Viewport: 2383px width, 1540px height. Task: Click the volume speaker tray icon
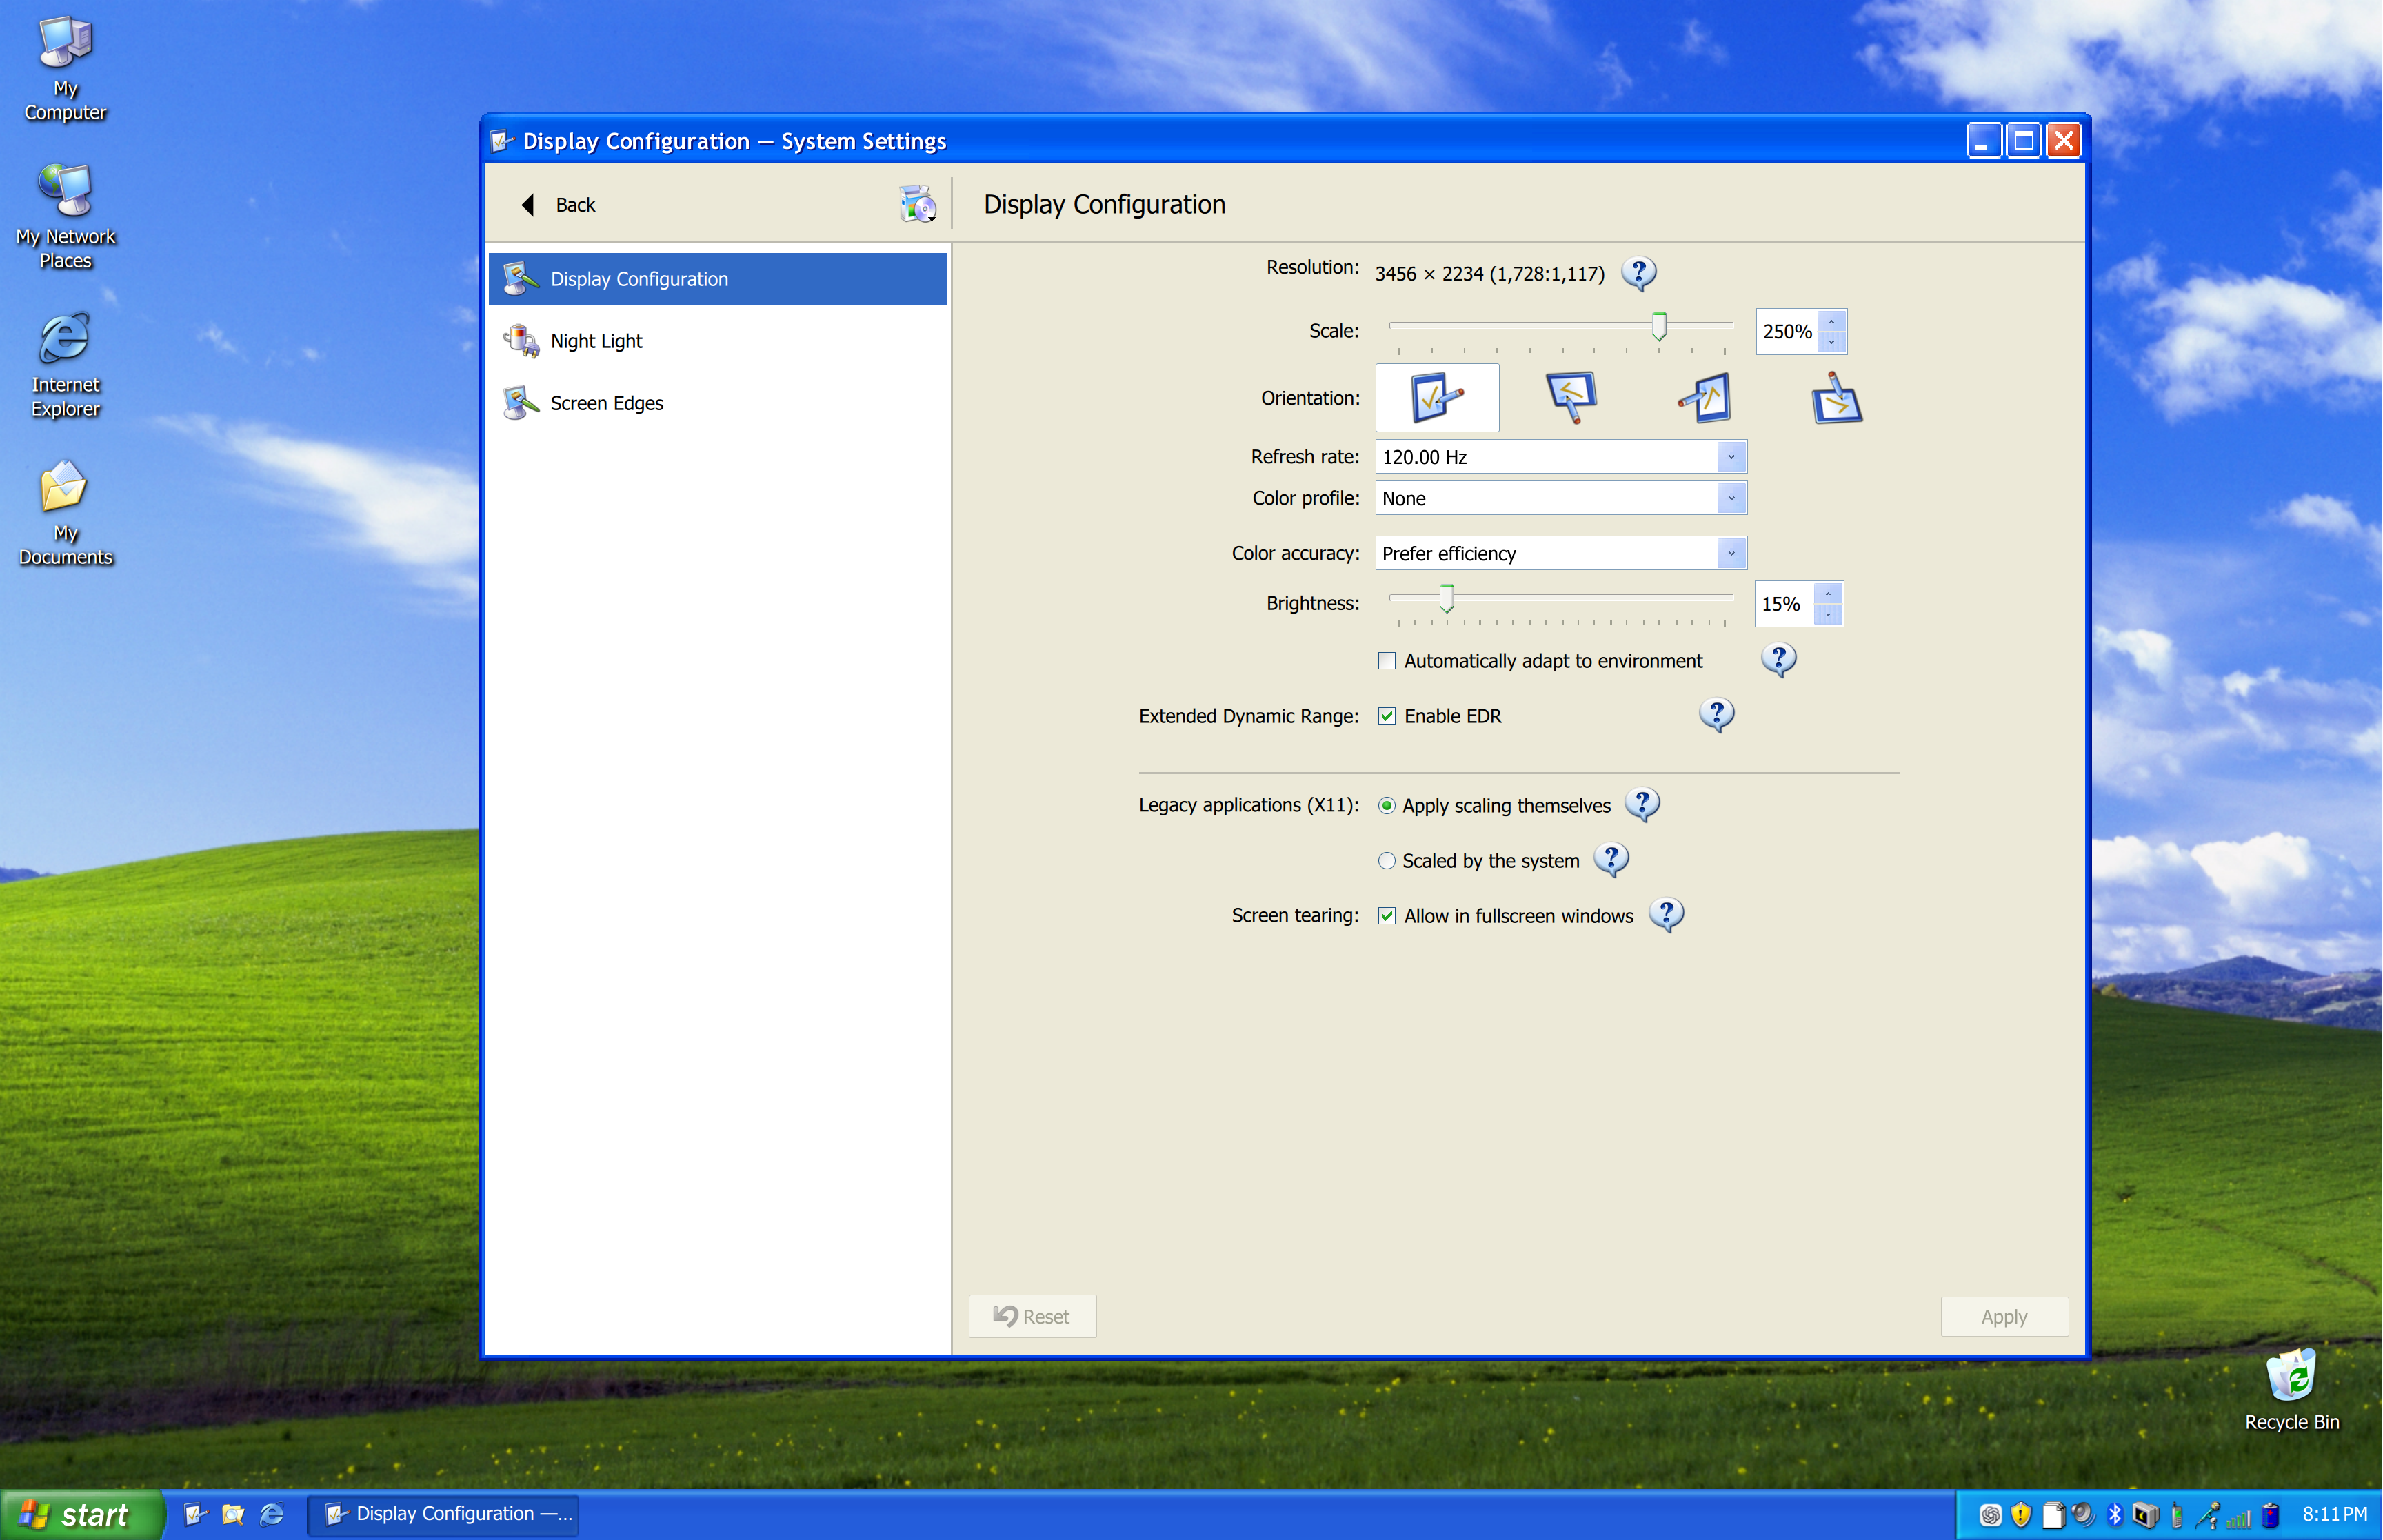click(2082, 1515)
